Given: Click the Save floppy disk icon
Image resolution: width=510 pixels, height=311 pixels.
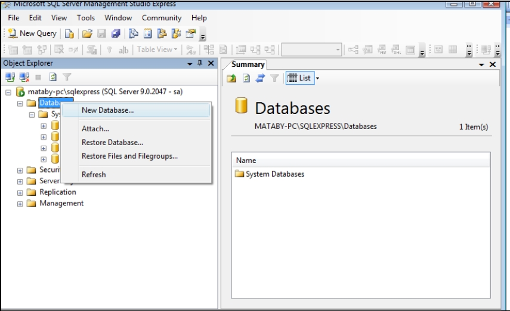Looking at the screenshot, I should pyautogui.click(x=102, y=33).
